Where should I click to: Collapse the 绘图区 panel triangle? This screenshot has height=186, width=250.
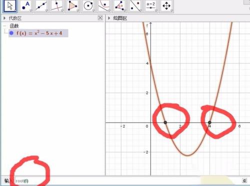(x=109, y=18)
